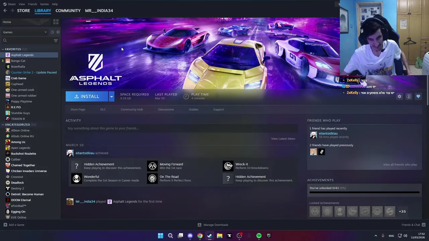Open the Discussions link
Viewport: 429px width, 241px height.
[166, 109]
